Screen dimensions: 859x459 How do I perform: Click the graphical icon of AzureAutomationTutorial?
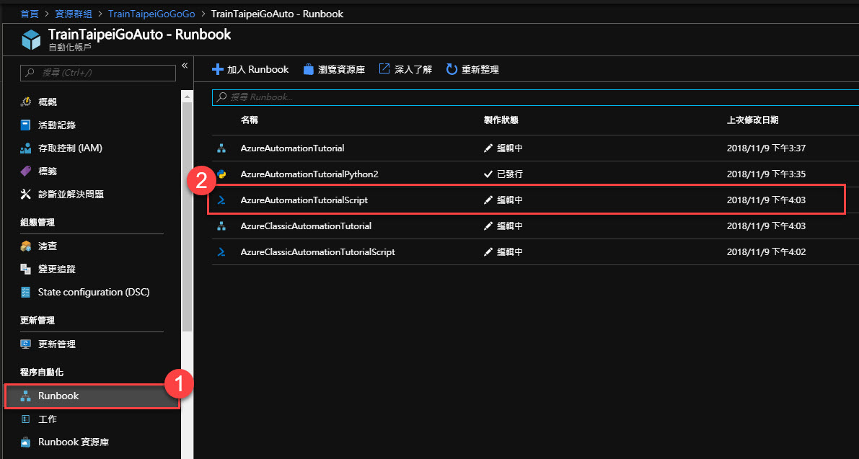[221, 148]
